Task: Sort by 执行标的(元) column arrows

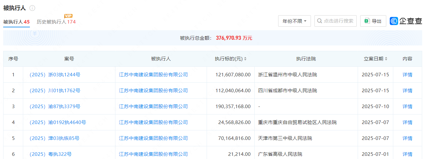Action: [245, 59]
